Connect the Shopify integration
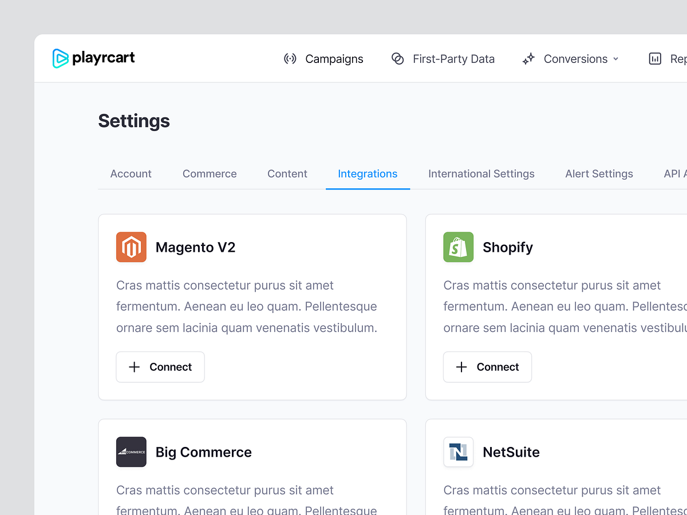 pyautogui.click(x=487, y=367)
